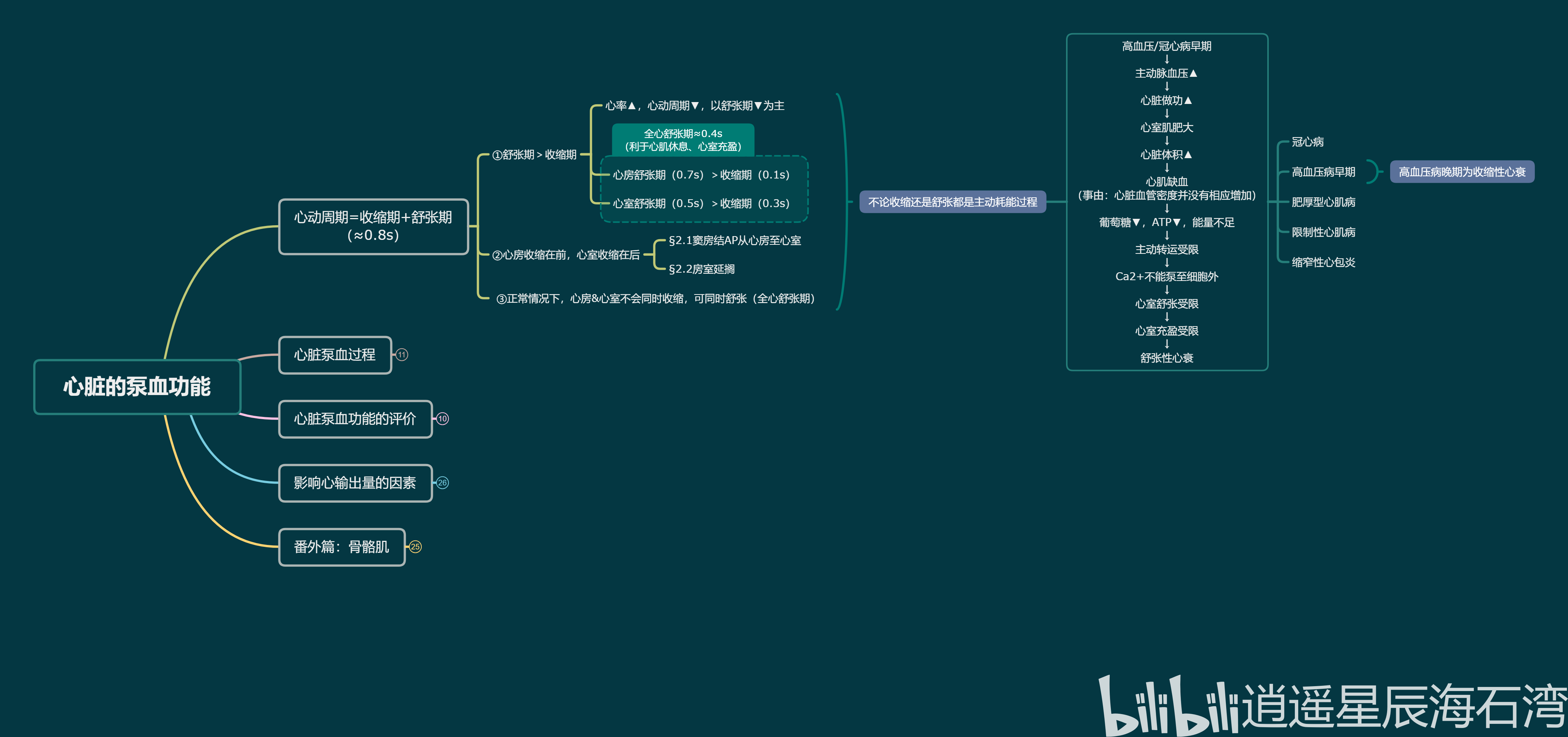Click the 冠心病 branch item

pyautogui.click(x=1308, y=142)
